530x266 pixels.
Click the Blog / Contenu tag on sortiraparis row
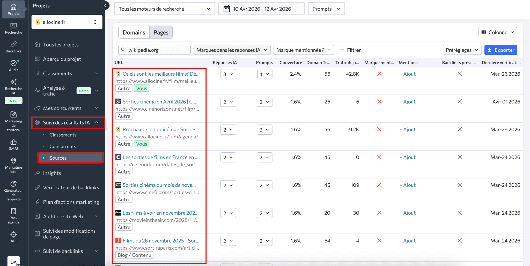134,255
